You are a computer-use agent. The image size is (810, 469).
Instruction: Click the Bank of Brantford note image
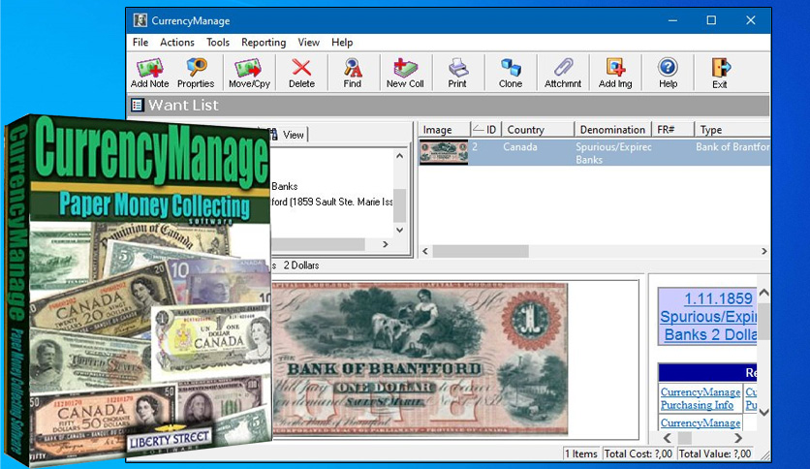click(420, 359)
